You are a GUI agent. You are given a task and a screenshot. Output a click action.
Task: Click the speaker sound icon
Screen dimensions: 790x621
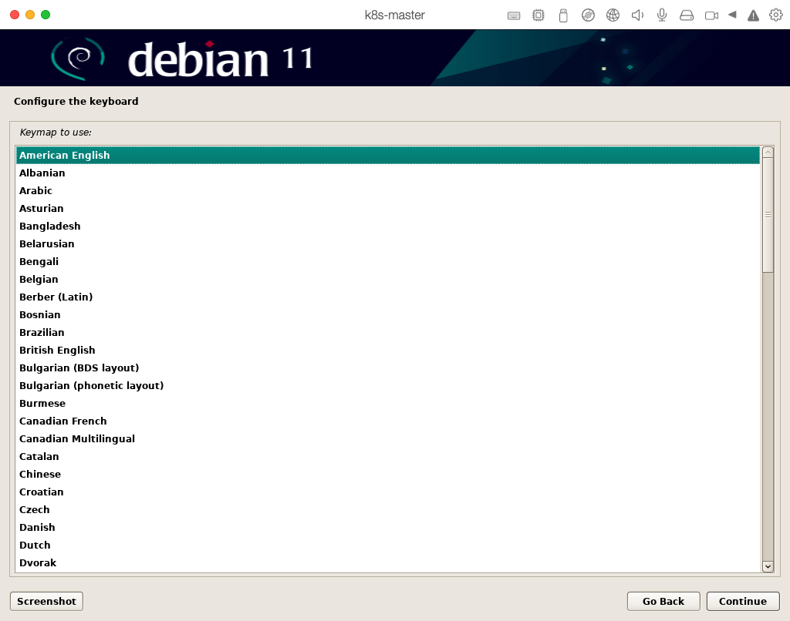click(x=637, y=15)
